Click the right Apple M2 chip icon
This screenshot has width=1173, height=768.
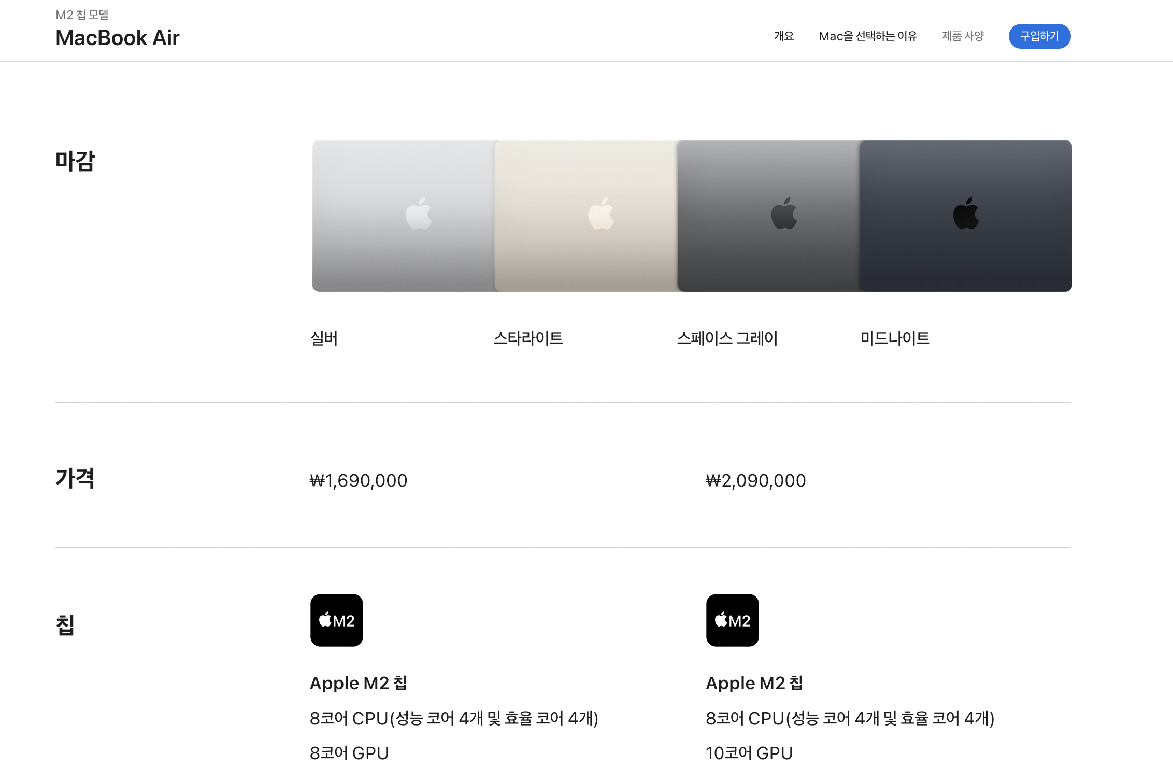tap(732, 620)
